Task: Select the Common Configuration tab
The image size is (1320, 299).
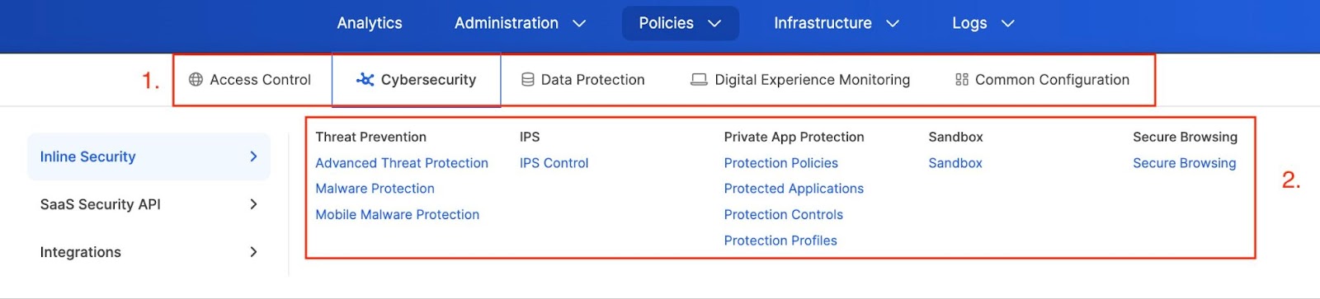Action: [x=1042, y=80]
